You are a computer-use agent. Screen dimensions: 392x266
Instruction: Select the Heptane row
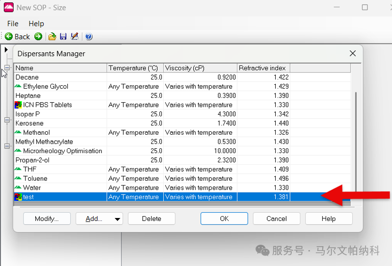(182, 96)
